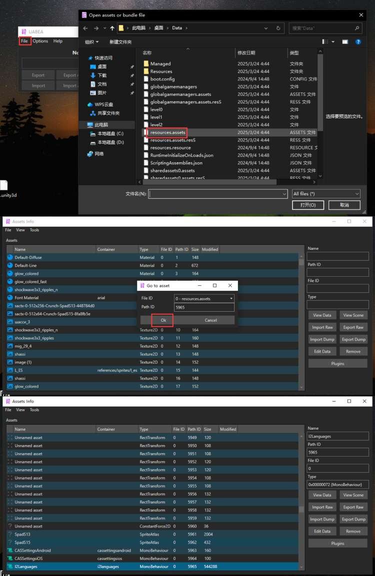
Task: Open the 组织 dropdown menu
Action: pyautogui.click(x=91, y=42)
